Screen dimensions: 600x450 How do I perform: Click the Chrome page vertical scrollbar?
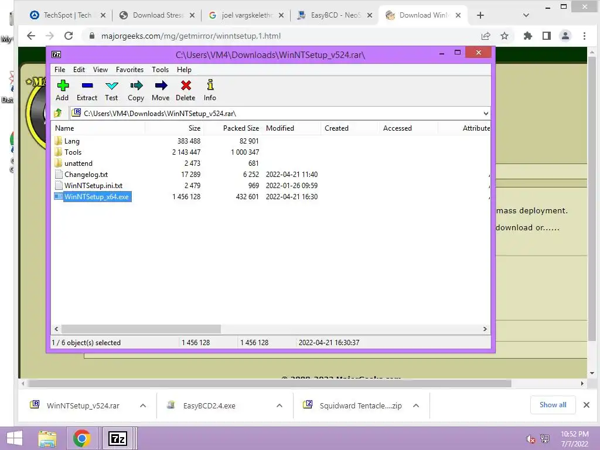592,199
